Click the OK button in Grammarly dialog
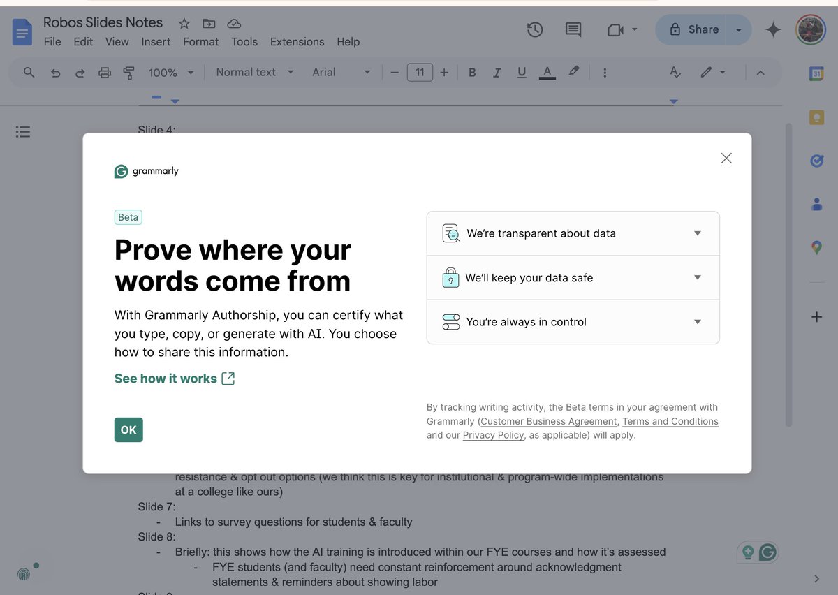838x595 pixels. pyautogui.click(x=128, y=429)
